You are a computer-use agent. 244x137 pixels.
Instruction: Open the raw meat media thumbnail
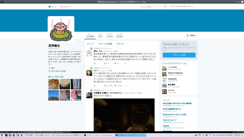65,95
